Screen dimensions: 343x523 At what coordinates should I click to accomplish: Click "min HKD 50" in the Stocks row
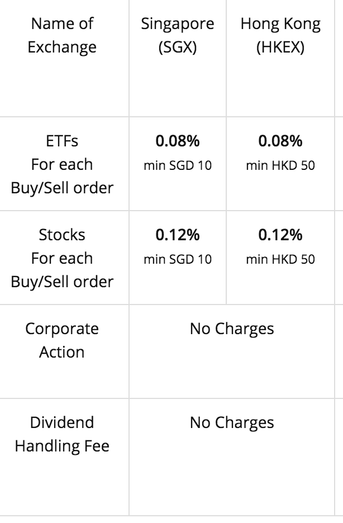pyautogui.click(x=280, y=259)
